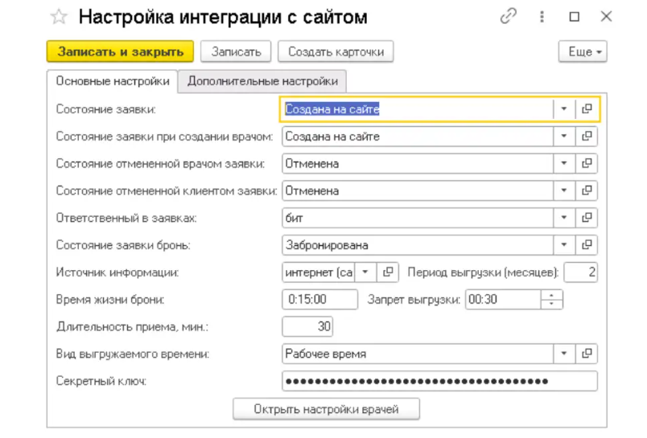647x438 pixels.
Task: Switch to 'Основные настройки' tab
Action: click(x=113, y=81)
